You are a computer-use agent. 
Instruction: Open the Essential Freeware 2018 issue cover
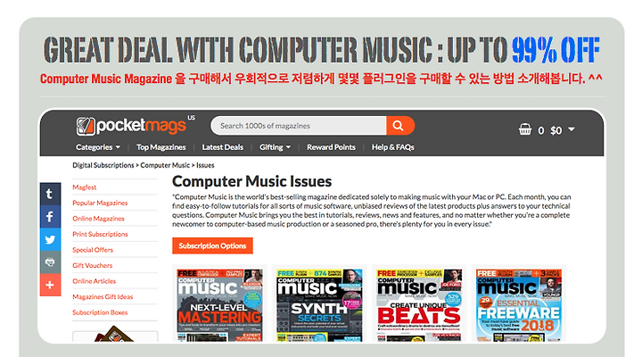click(519, 305)
